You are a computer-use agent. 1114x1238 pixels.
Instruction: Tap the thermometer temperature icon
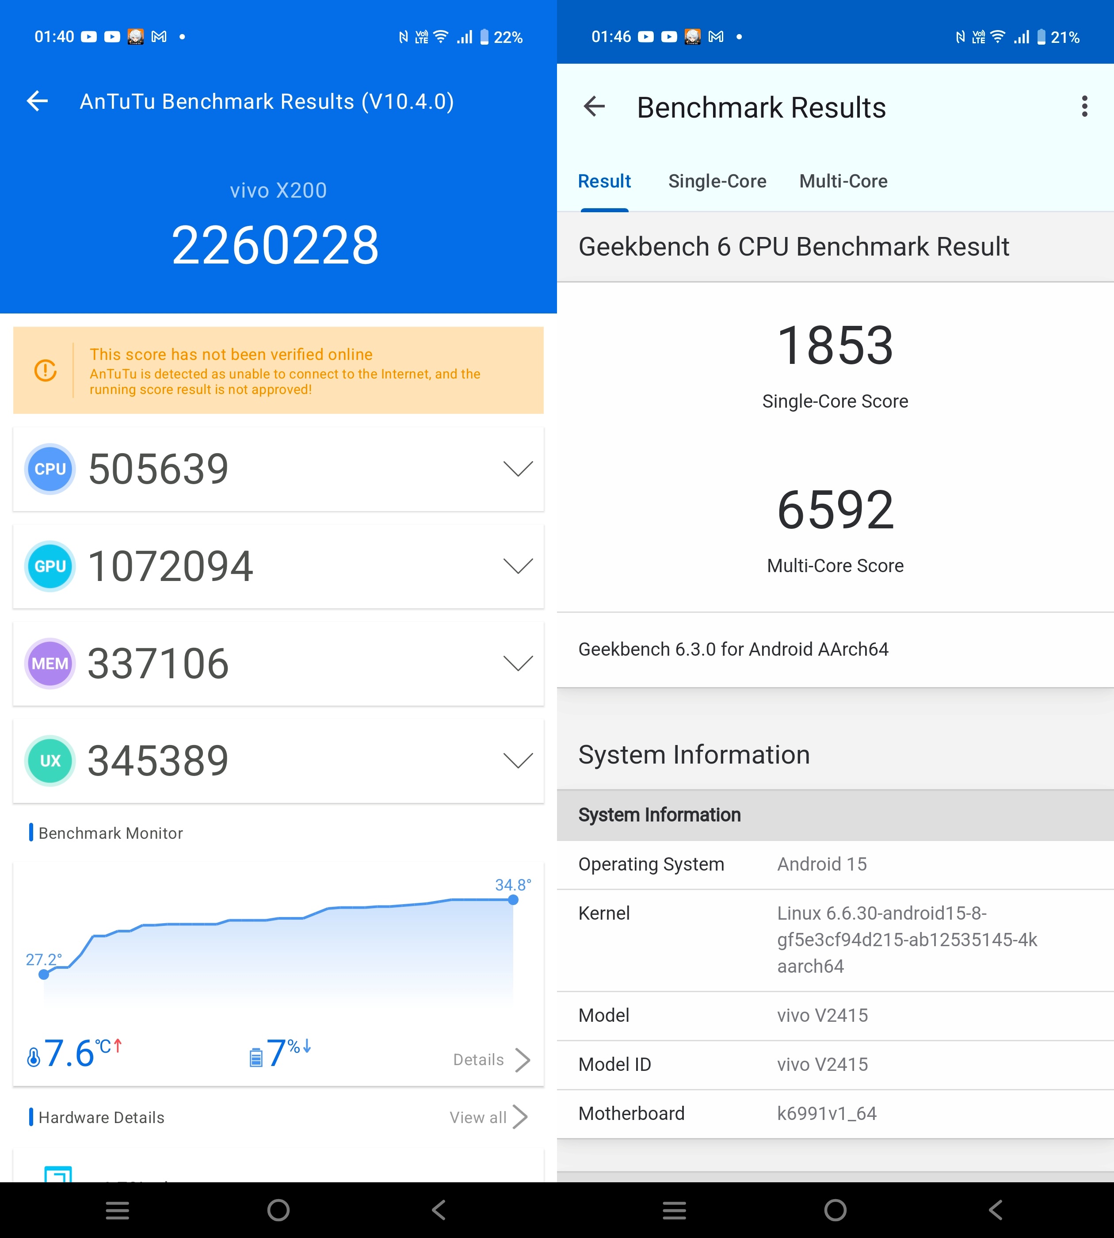[34, 1057]
